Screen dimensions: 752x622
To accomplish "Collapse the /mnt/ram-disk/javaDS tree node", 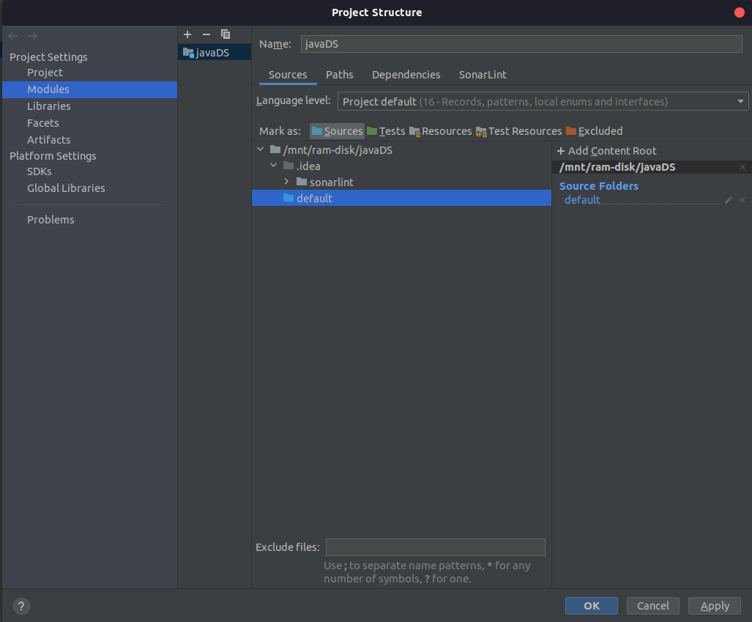I will click(261, 149).
